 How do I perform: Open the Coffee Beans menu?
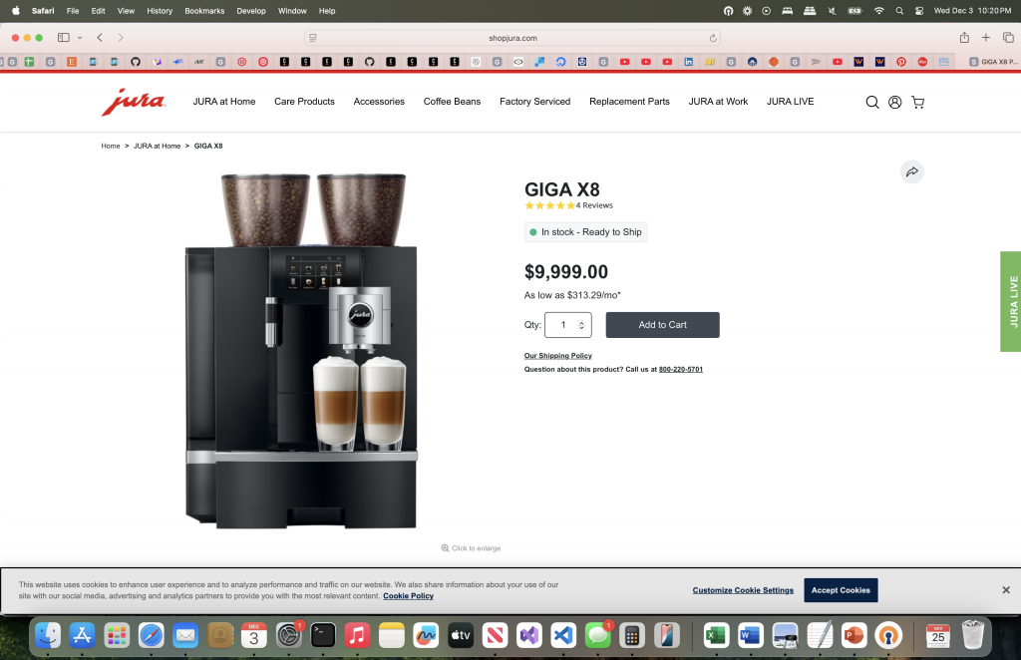click(x=452, y=102)
